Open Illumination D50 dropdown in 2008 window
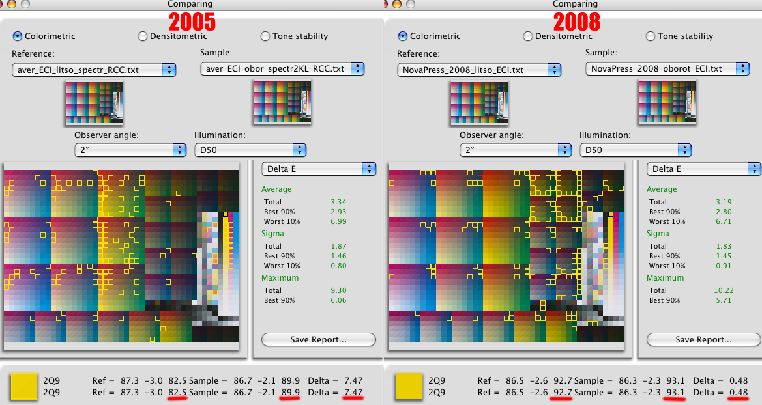 pos(635,150)
